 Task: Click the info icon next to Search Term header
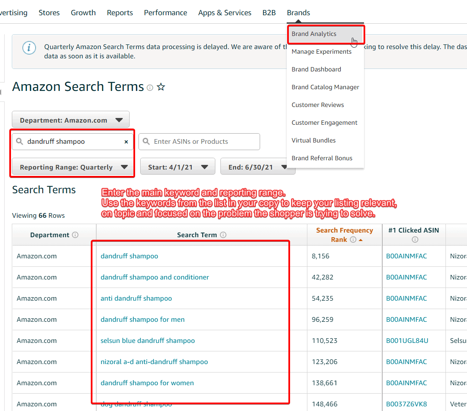pos(223,235)
